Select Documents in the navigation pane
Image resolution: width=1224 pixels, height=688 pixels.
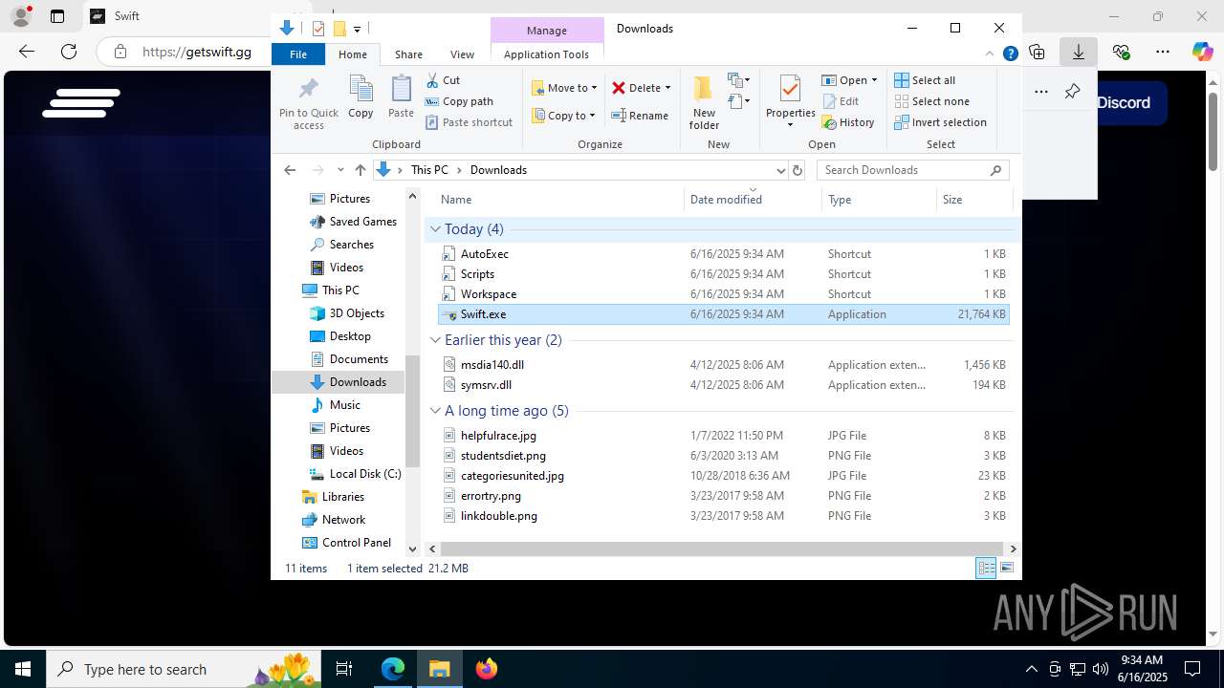(x=359, y=359)
